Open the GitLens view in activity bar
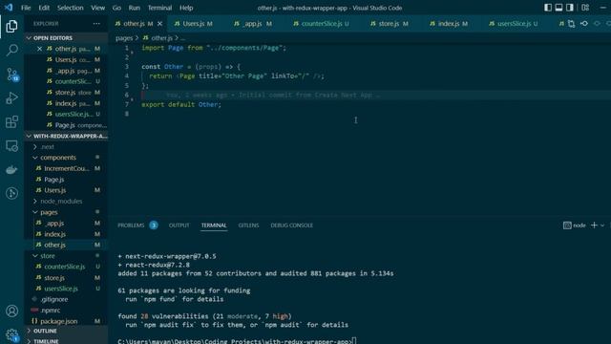The height and width of the screenshot is (344, 611). [11, 193]
